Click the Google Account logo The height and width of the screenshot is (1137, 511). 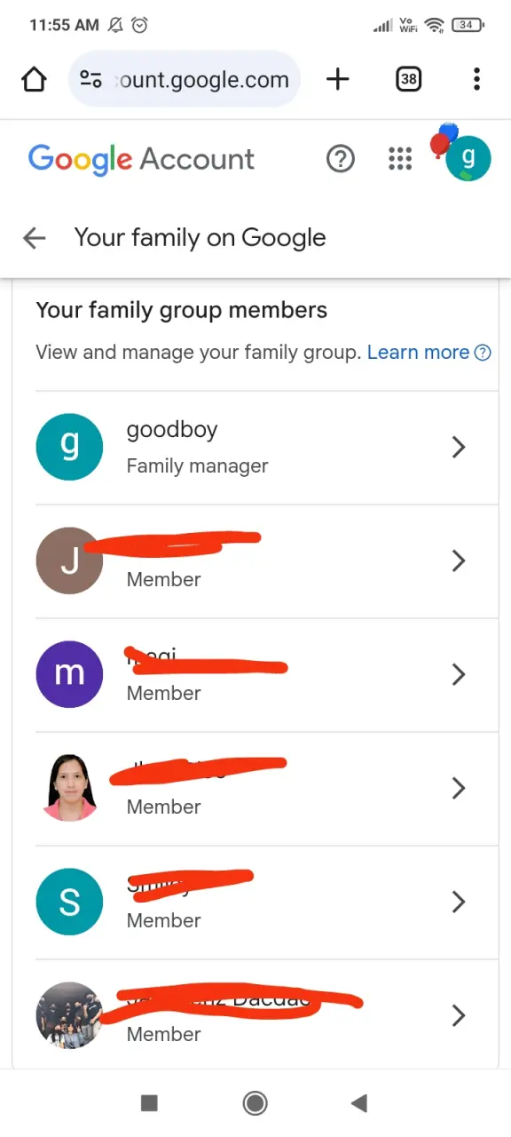coord(141,159)
